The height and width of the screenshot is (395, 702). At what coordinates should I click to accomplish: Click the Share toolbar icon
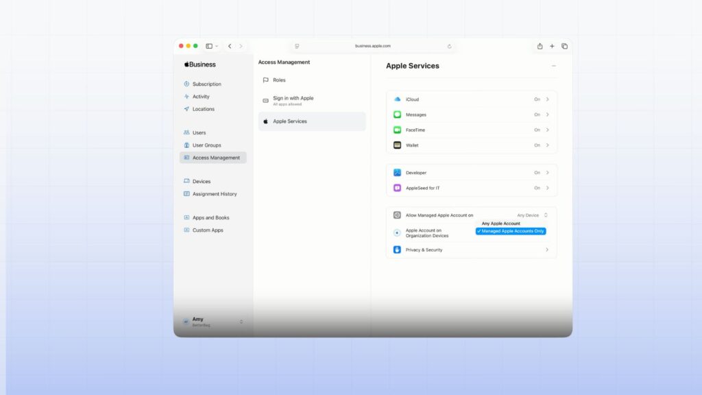540,46
